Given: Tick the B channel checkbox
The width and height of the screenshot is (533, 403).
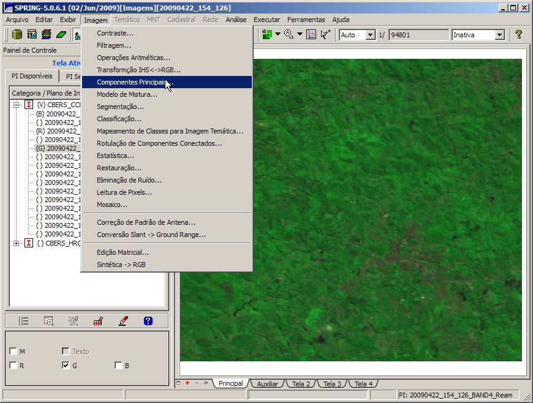Looking at the screenshot, I should click(118, 366).
